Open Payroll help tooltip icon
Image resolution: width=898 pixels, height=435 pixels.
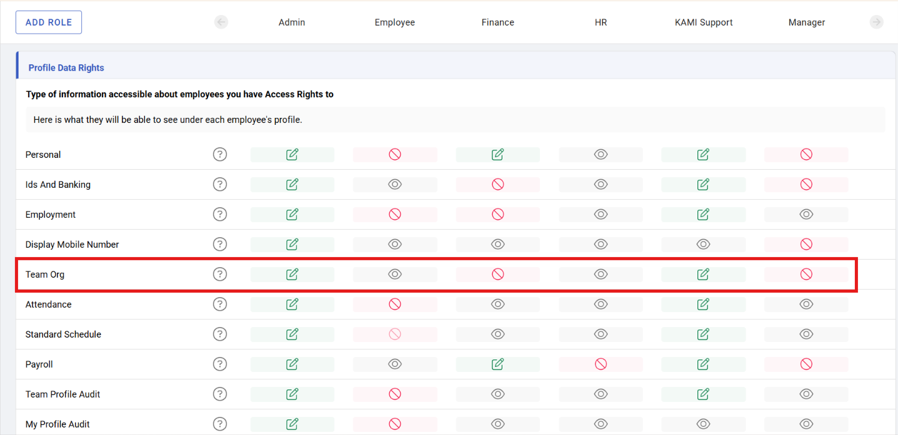(220, 364)
